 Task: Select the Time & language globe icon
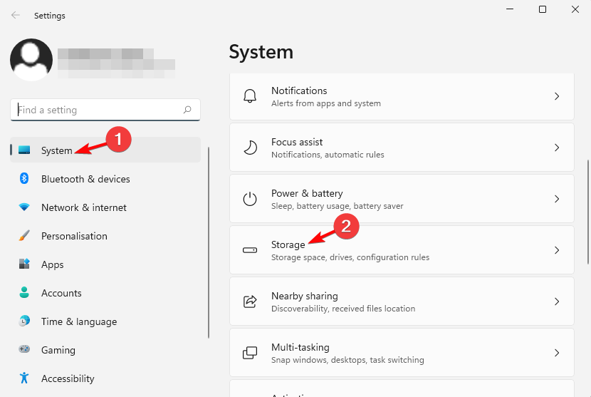(24, 321)
